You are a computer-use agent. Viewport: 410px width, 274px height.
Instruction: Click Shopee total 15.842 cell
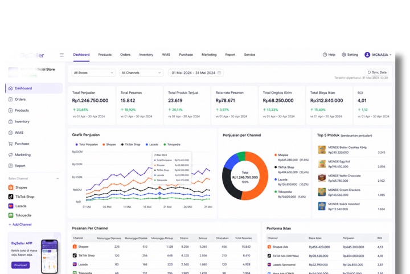tap(246, 247)
